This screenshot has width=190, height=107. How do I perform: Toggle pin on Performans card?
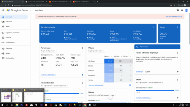pos(83,75)
